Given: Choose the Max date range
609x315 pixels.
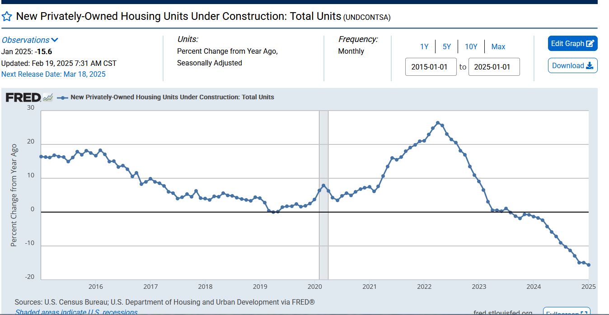Looking at the screenshot, I should click(498, 46).
